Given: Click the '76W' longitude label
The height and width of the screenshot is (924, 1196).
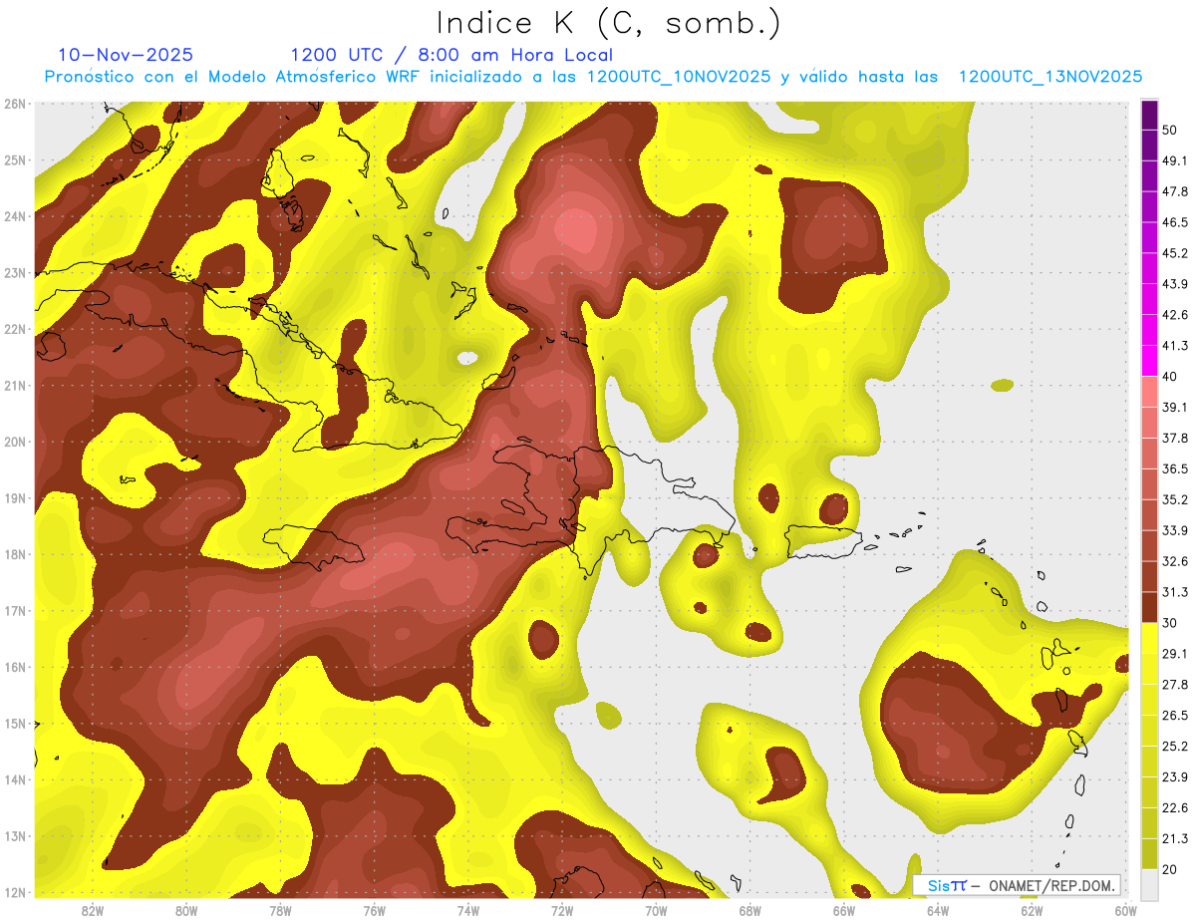Looking at the screenshot, I should coord(374,911).
